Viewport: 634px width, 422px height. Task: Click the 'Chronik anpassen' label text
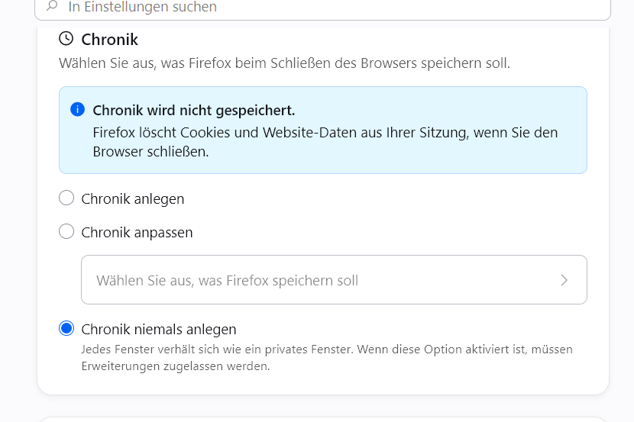tap(137, 233)
